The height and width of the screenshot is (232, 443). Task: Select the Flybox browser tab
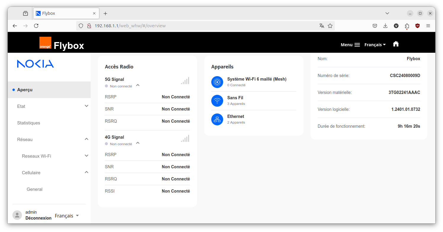[66, 13]
